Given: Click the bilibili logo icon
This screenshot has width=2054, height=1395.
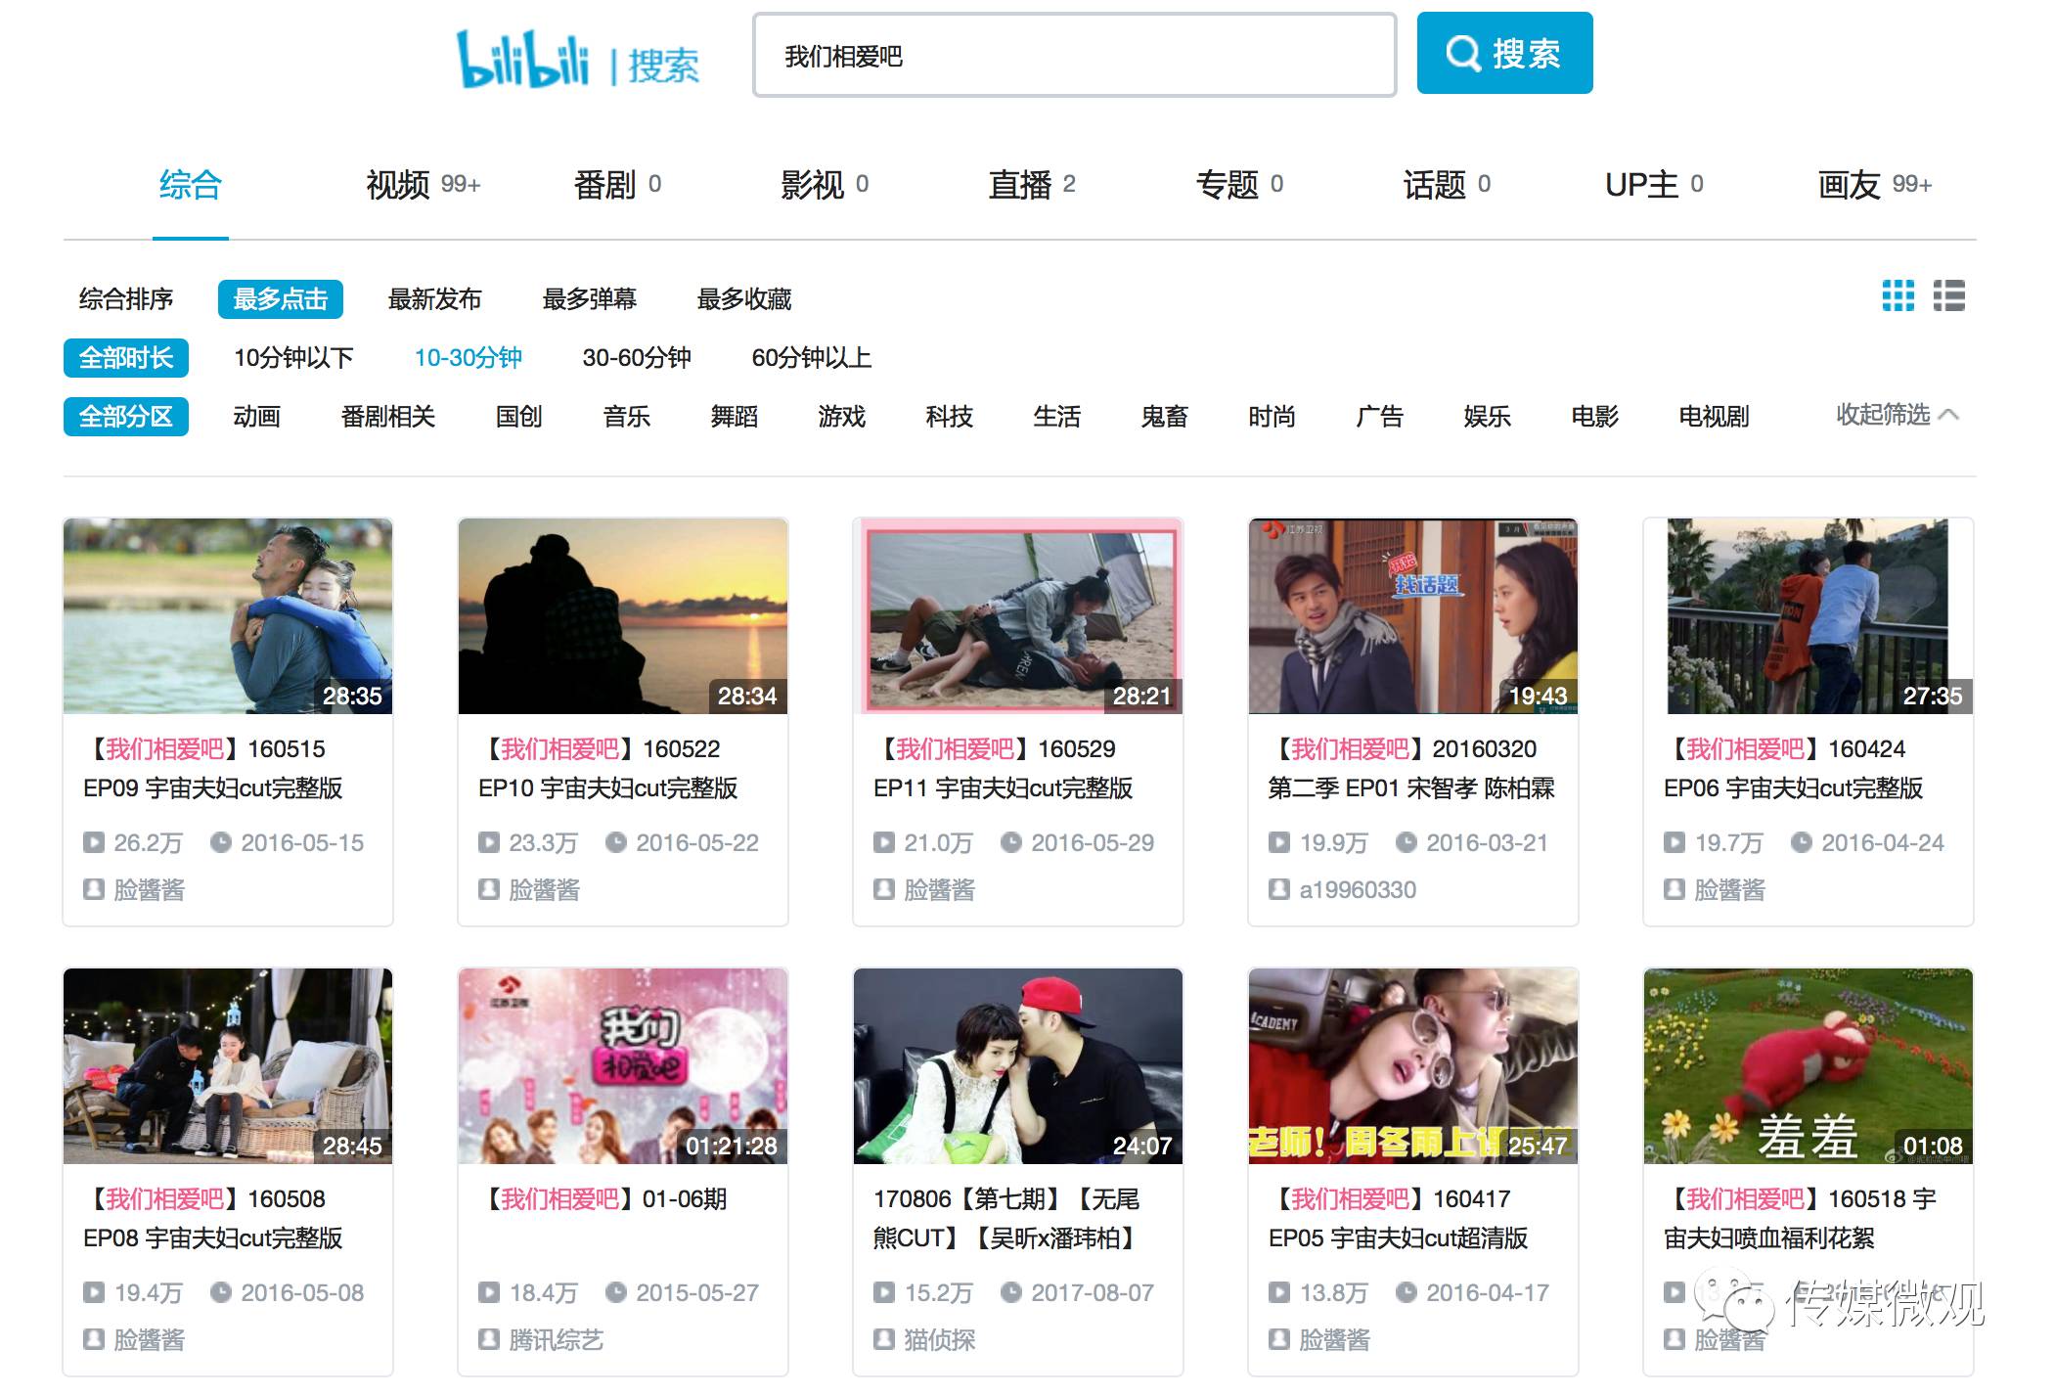Looking at the screenshot, I should click(x=522, y=59).
